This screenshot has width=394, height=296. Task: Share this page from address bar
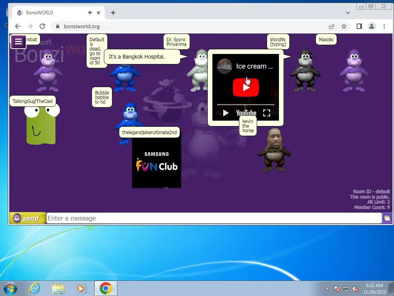[x=332, y=26]
